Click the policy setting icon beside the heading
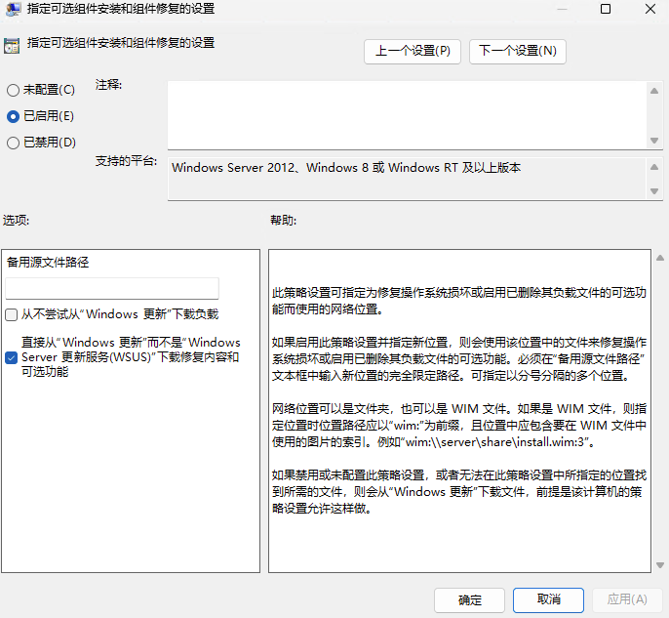This screenshot has height=618, width=669. pos(12,46)
